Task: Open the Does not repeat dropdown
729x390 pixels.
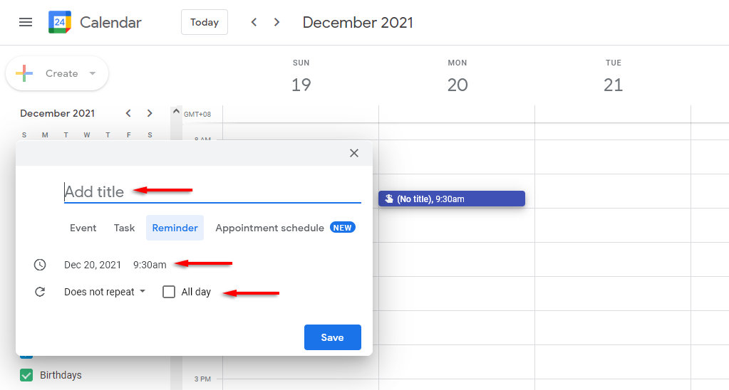Action: coord(104,292)
